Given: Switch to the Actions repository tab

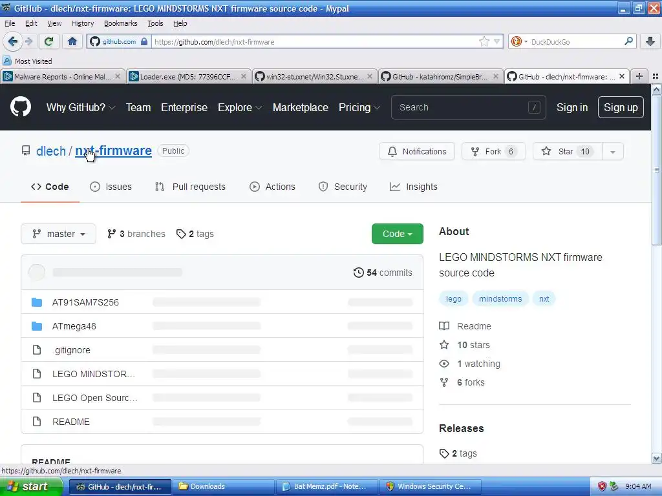Looking at the screenshot, I should click(x=272, y=187).
